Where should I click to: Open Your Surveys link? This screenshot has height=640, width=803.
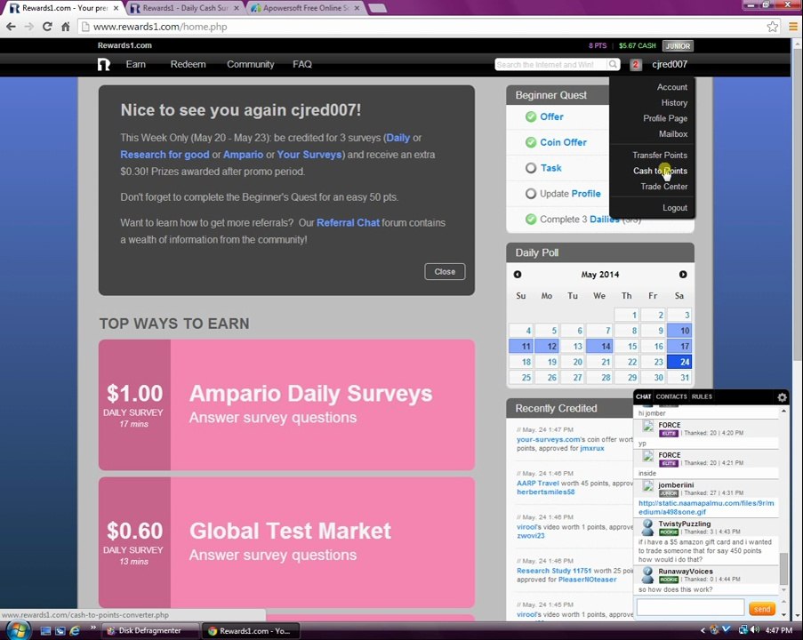(309, 155)
